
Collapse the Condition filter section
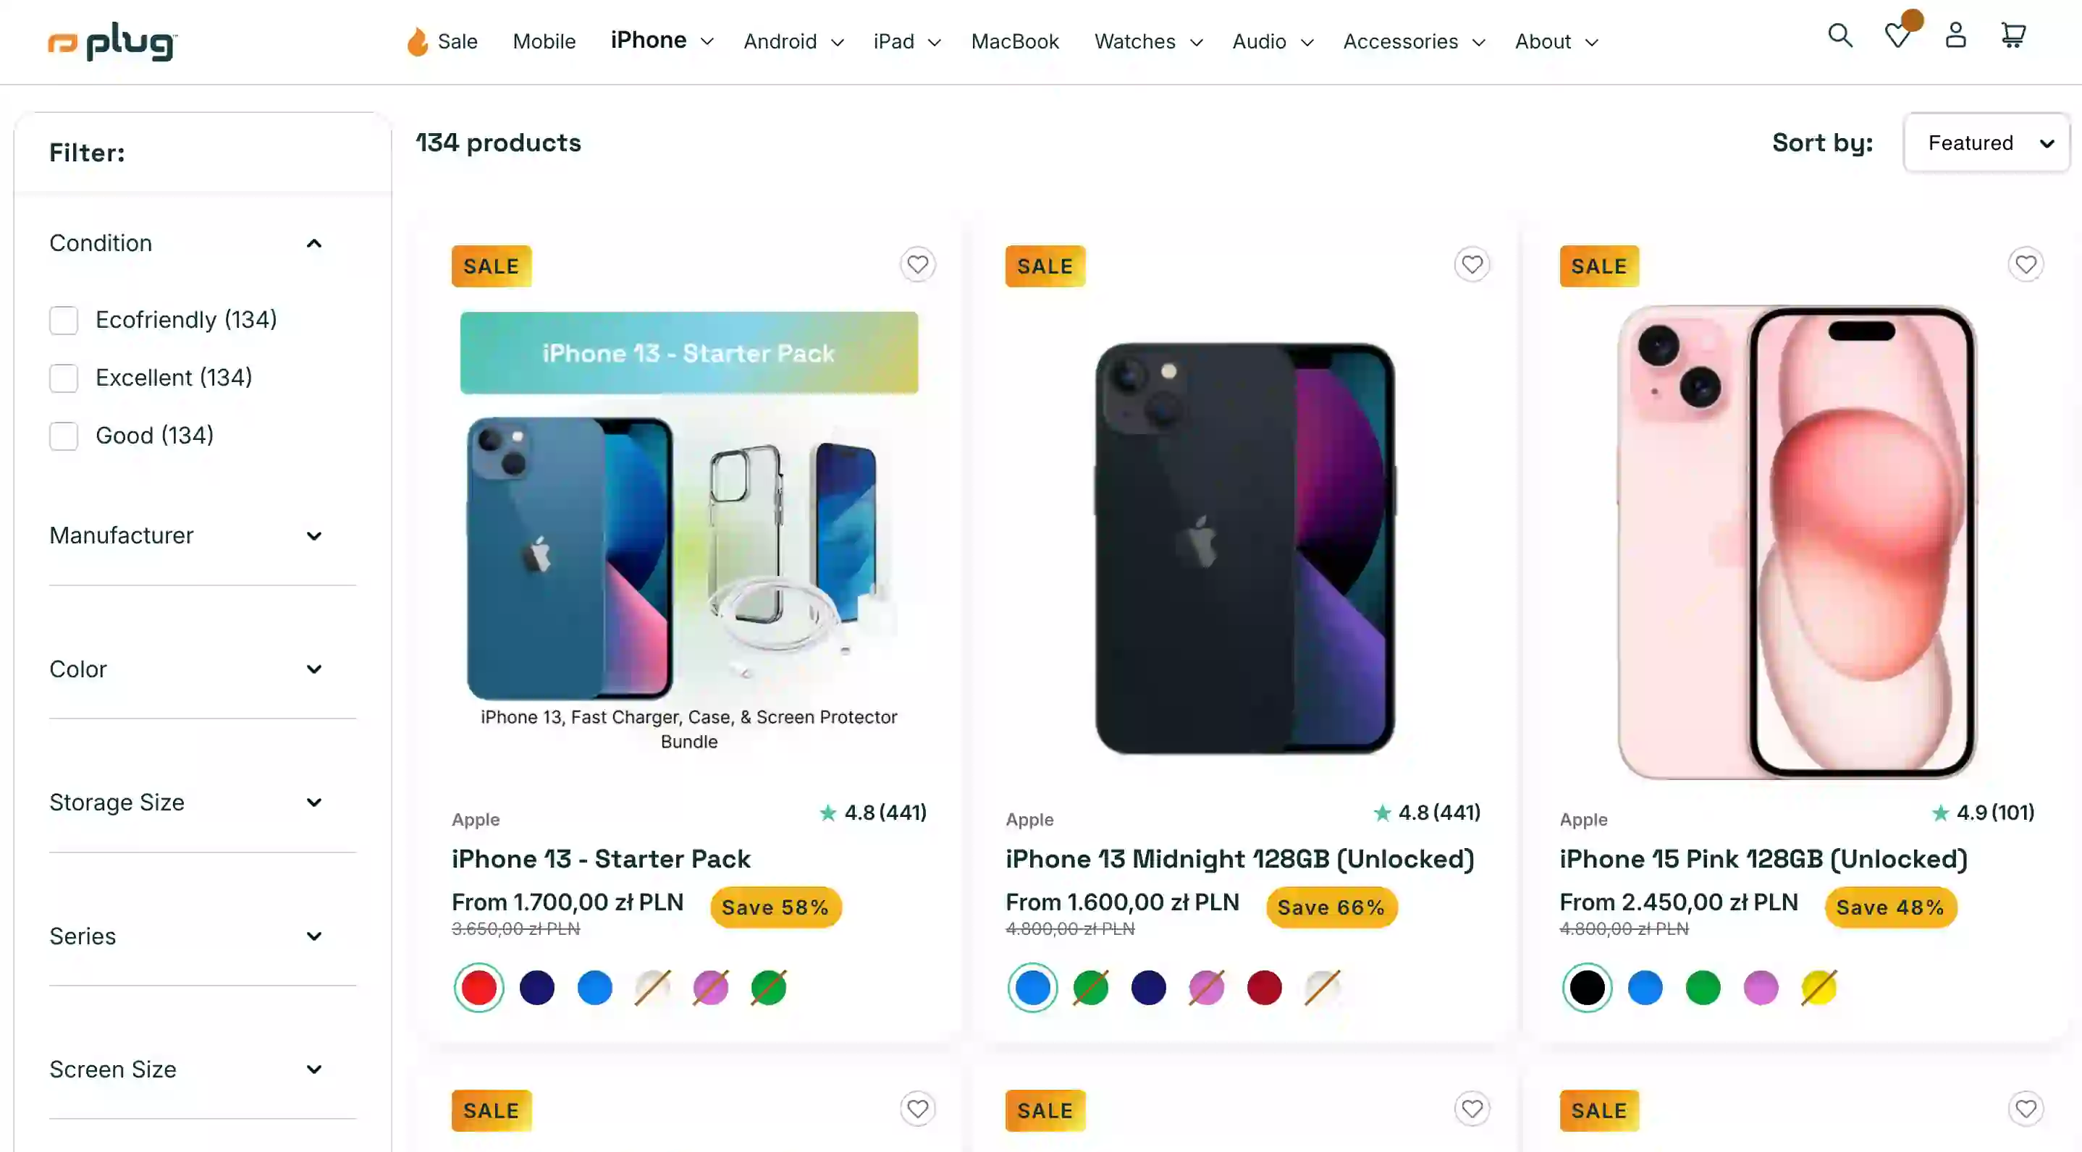[x=314, y=243]
